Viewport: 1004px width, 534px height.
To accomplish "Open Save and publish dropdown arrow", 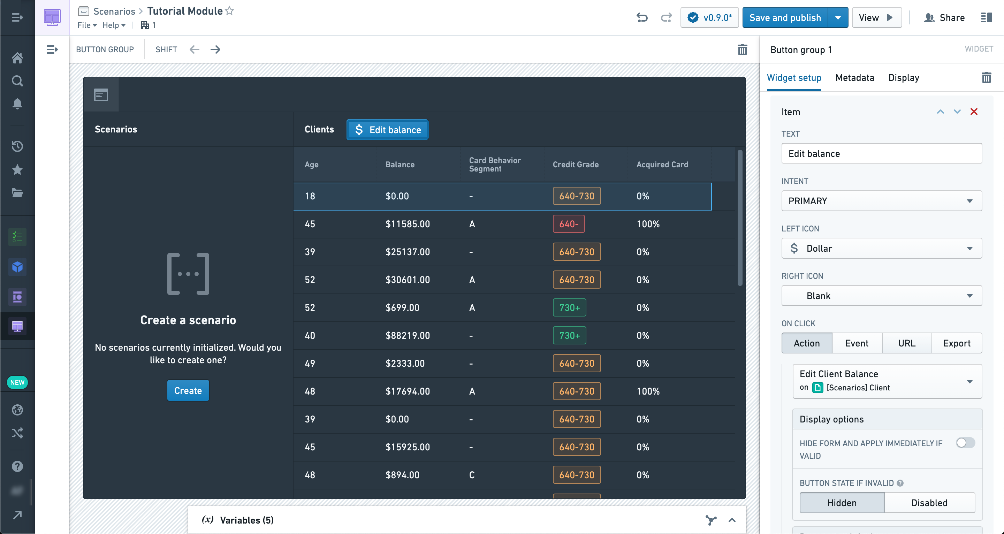I will (x=838, y=17).
